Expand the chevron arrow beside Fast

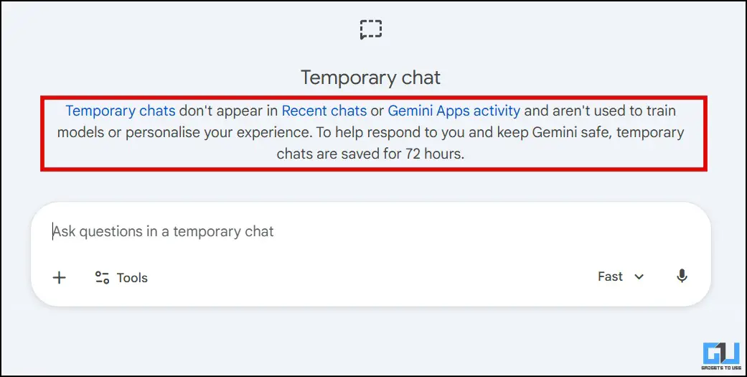click(639, 277)
